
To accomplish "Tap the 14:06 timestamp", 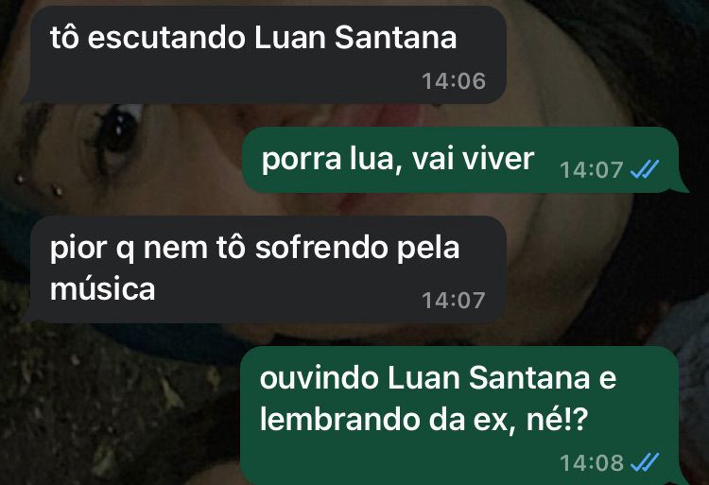I will (454, 81).
